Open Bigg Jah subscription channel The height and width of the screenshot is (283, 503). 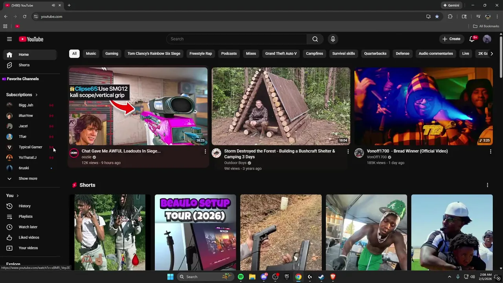point(30,105)
